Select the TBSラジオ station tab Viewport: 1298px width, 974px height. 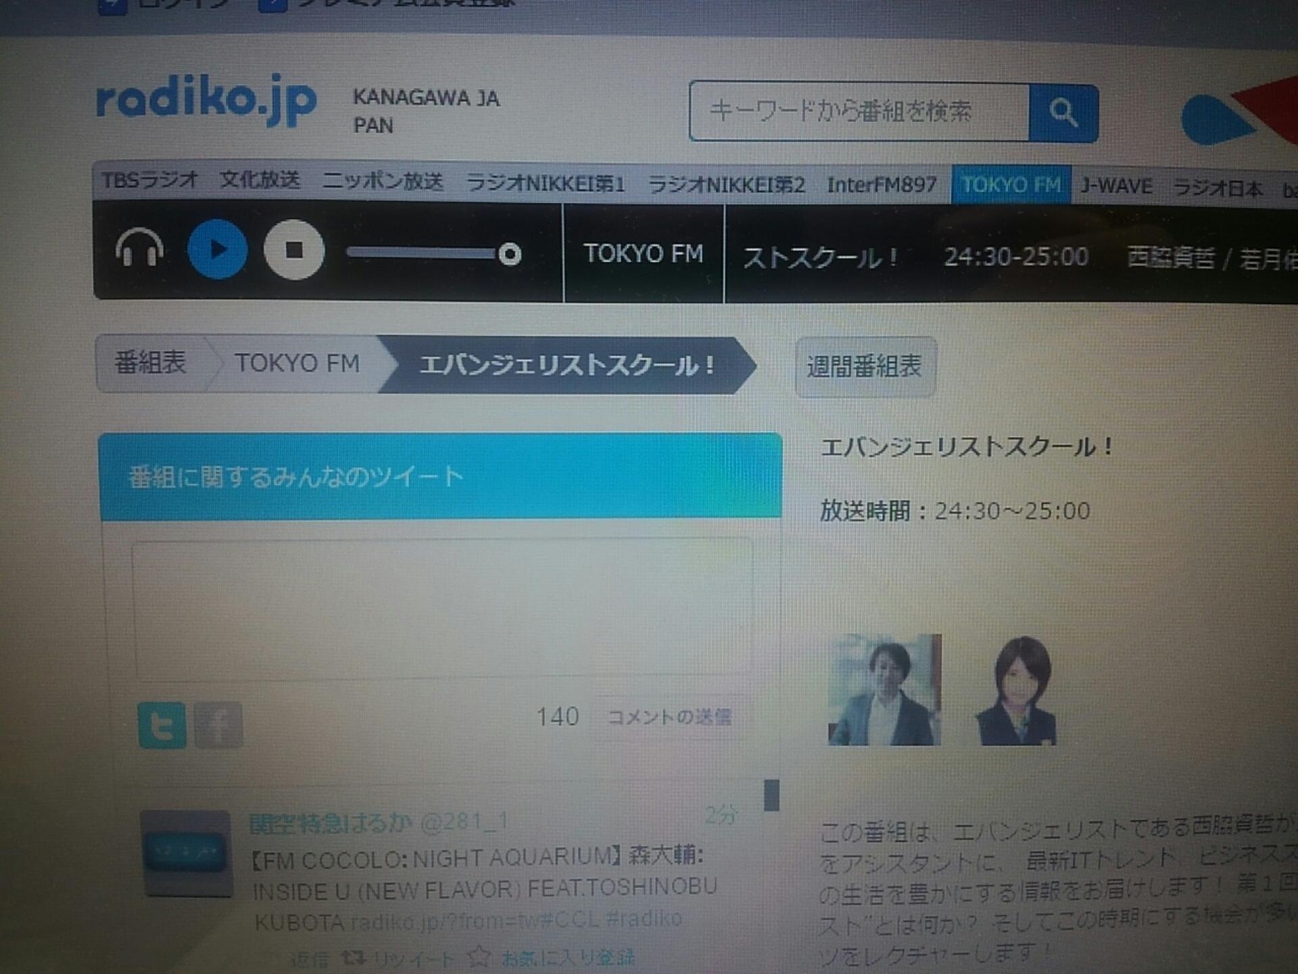point(149,180)
